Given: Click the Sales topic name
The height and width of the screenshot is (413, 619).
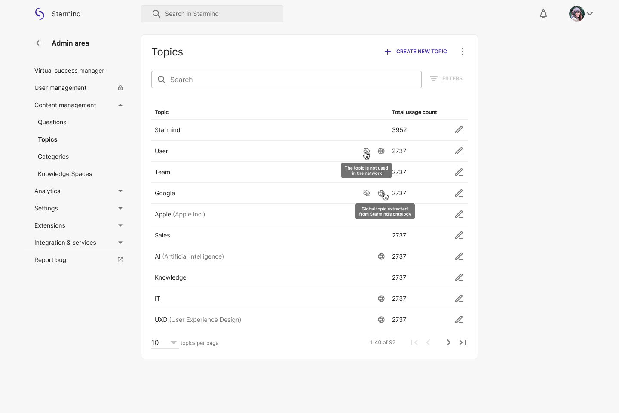Looking at the screenshot, I should tap(162, 235).
